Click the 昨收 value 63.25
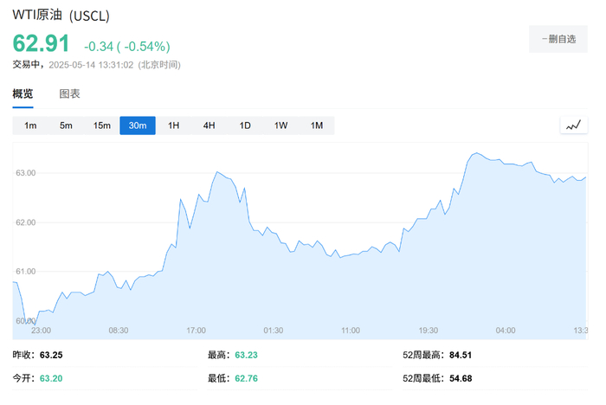 click(52, 355)
